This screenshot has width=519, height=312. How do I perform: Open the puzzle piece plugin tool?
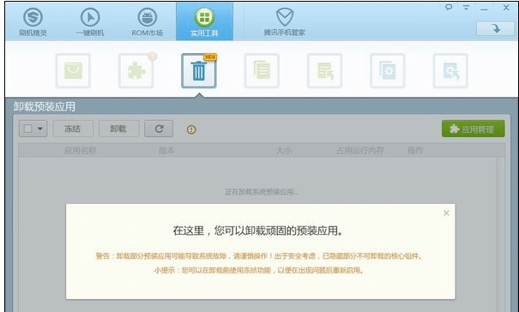[136, 71]
